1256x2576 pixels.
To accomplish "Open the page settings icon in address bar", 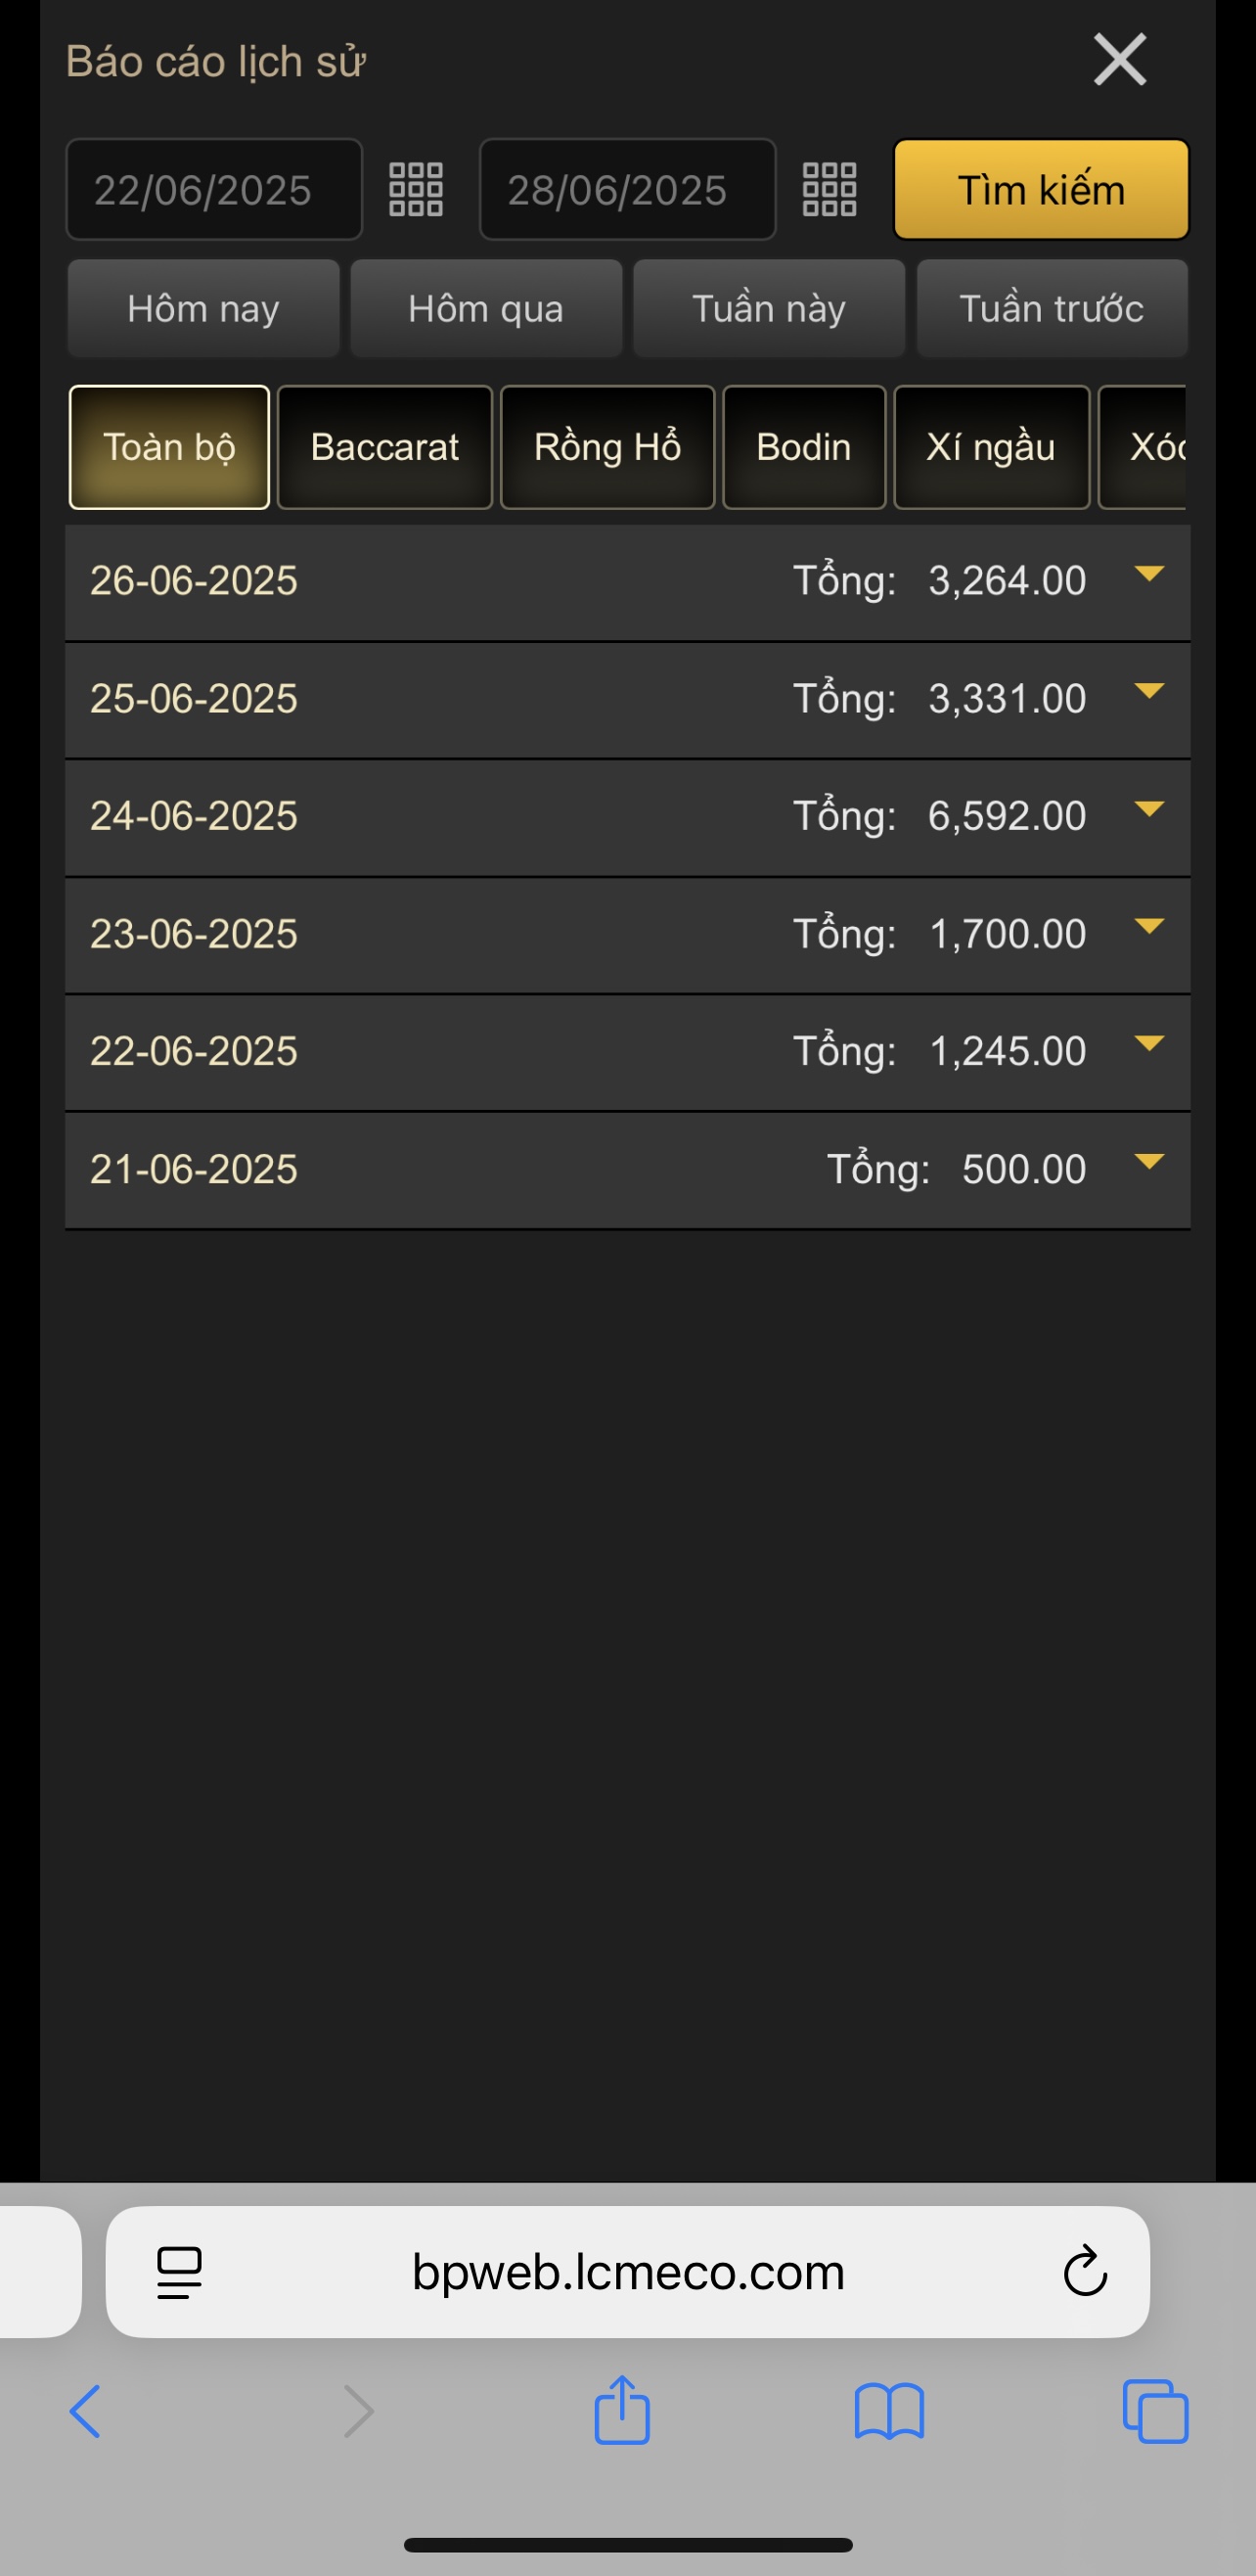I will (x=180, y=2272).
